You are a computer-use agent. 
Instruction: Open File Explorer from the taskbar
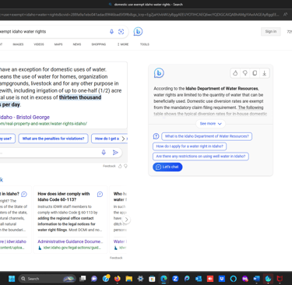click(x=128, y=279)
